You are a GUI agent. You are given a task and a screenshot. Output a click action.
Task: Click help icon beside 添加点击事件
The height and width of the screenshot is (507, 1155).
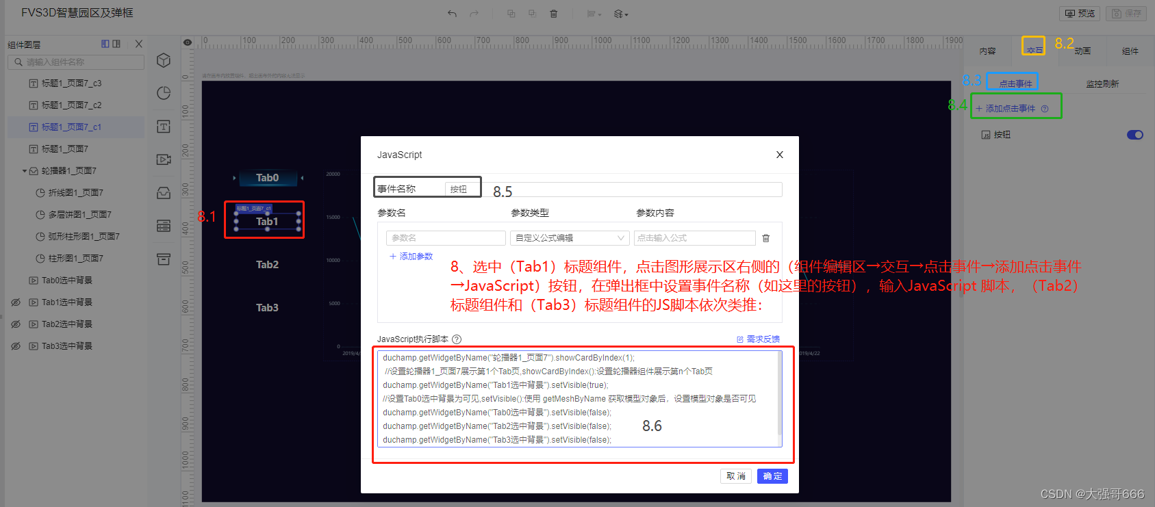[x=1045, y=109]
